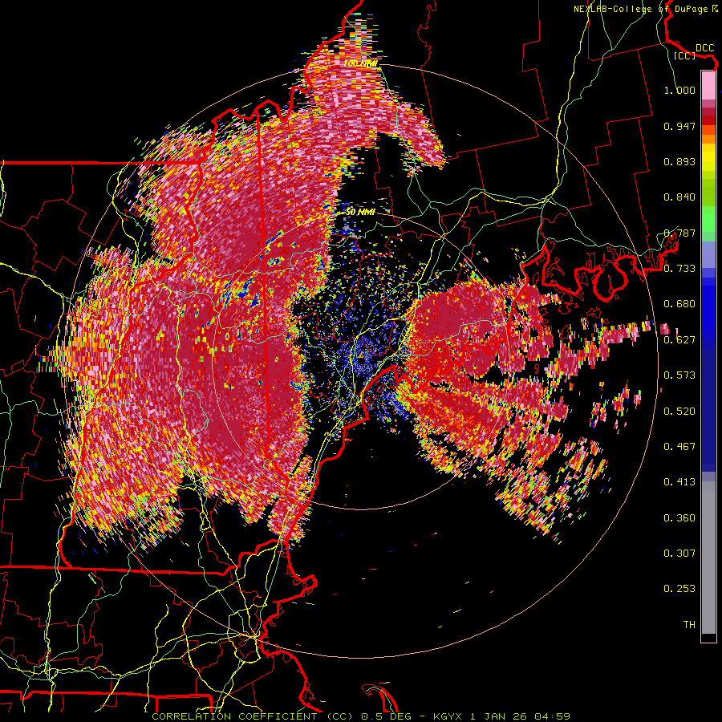The width and height of the screenshot is (722, 722).
Task: Click the 50 NMI range ring label
Action: [360, 212]
